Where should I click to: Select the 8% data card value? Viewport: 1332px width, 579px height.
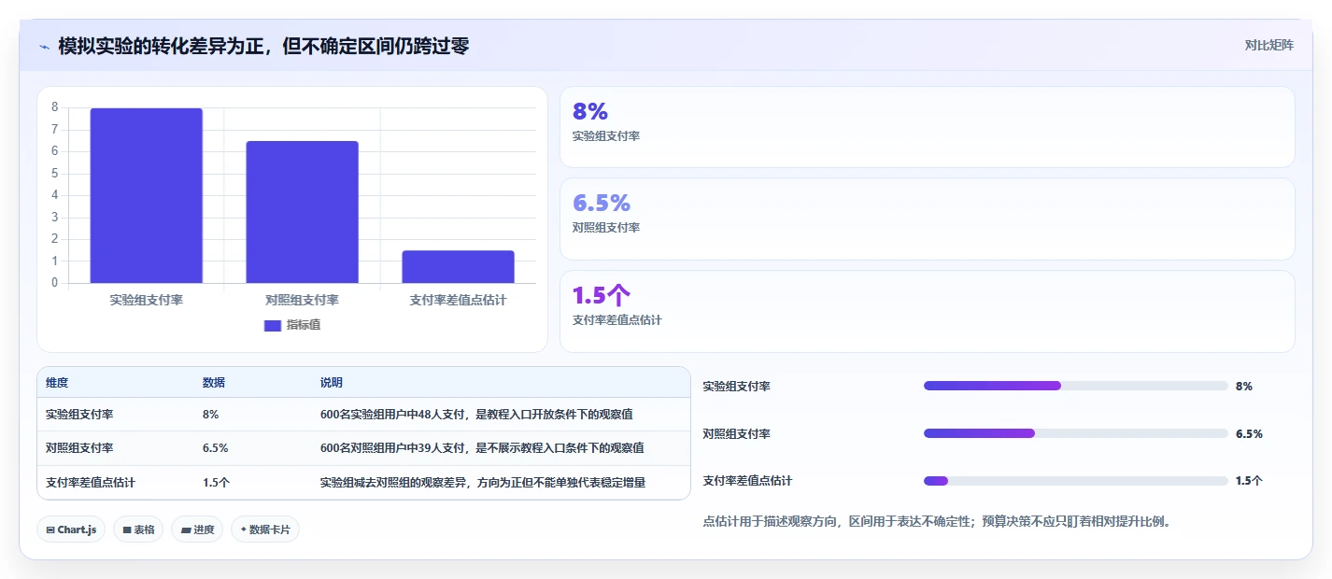point(589,111)
